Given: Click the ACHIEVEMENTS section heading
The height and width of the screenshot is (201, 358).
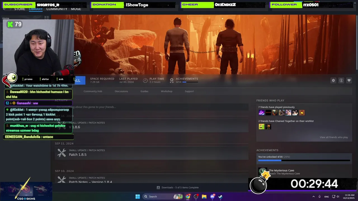Looking at the screenshot, I should pyautogui.click(x=267, y=150).
